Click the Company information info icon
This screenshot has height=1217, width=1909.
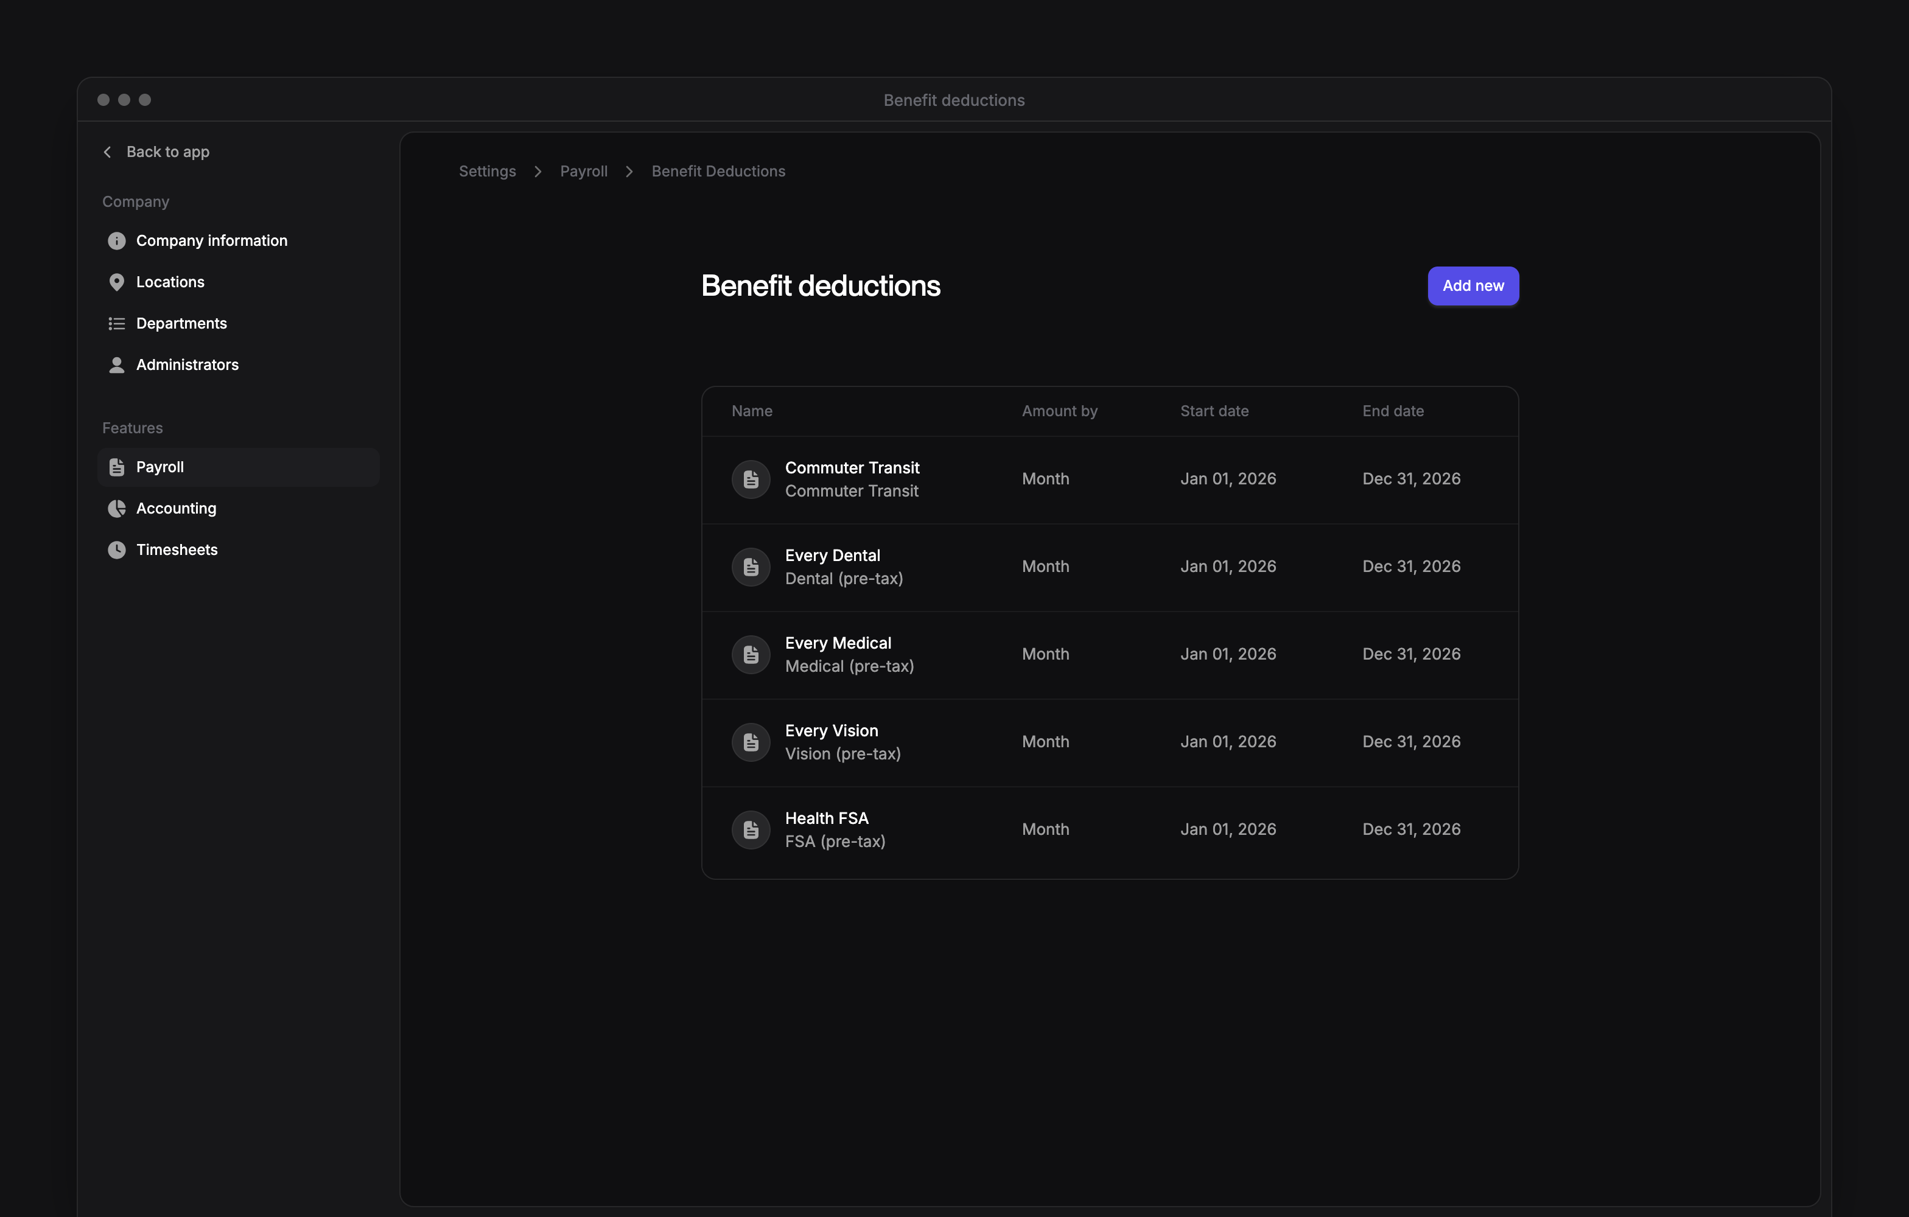tap(116, 241)
